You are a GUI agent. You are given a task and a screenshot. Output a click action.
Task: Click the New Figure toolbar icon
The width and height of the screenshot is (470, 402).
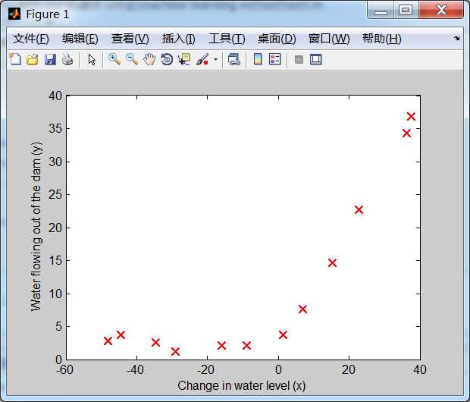(x=15, y=59)
